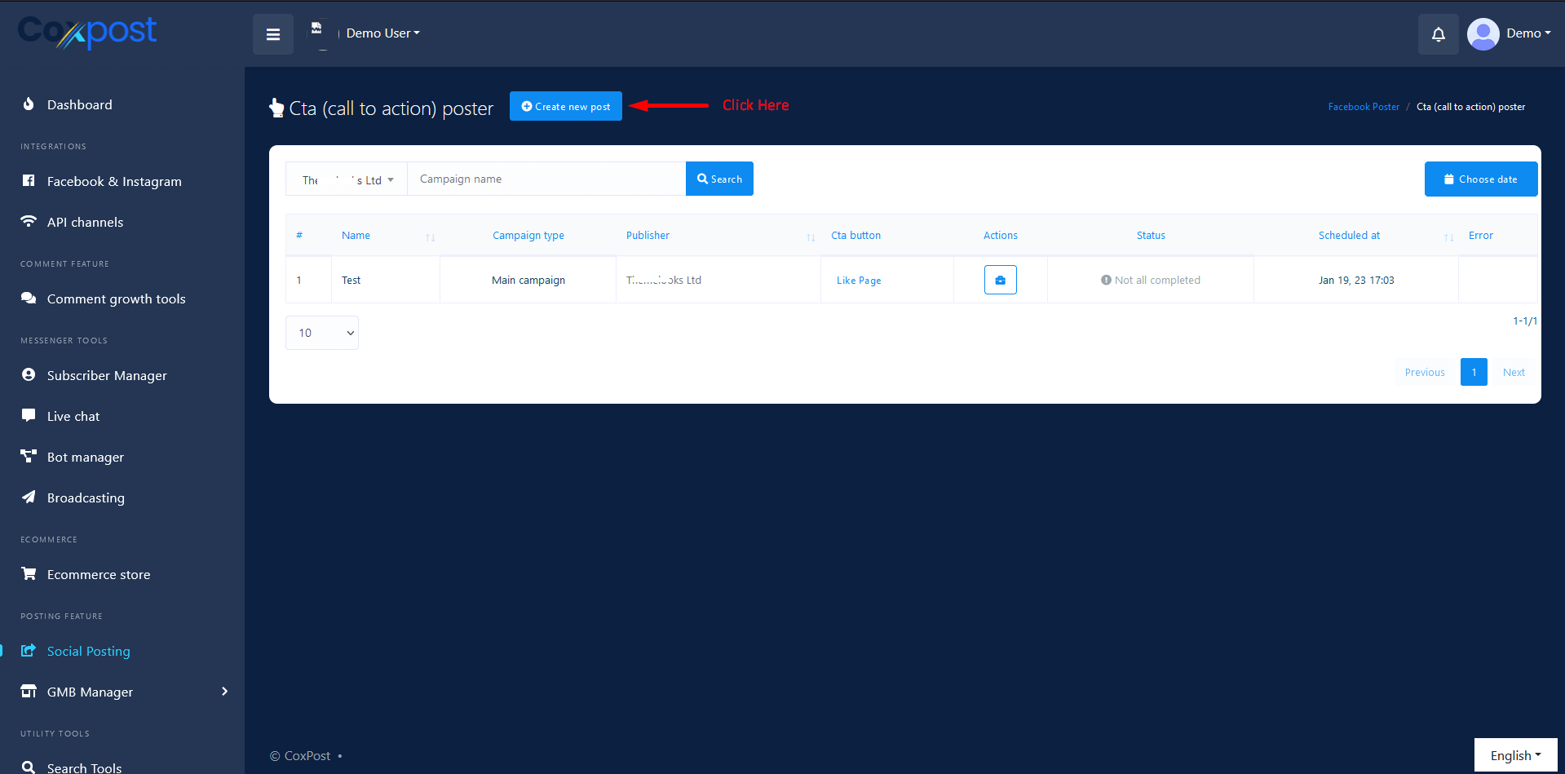
Task: Open the Bot manager page
Action: point(85,457)
